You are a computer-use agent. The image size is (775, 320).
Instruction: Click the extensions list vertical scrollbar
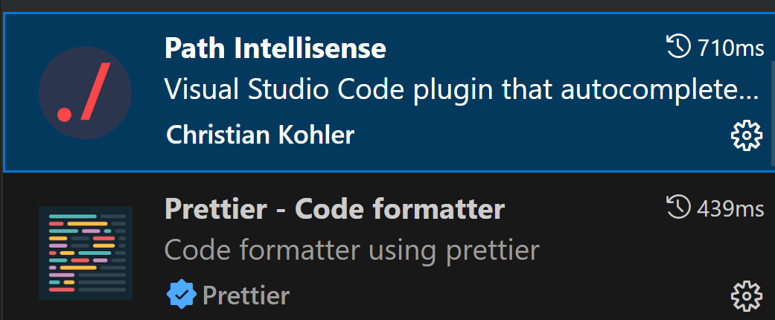(772, 114)
